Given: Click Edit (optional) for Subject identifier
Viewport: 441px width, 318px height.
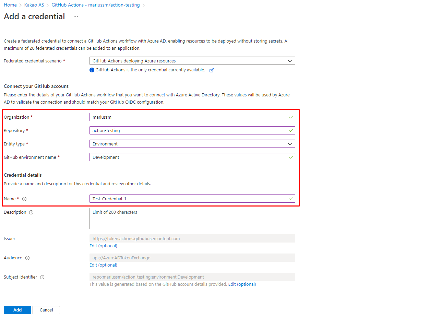Looking at the screenshot, I should click(x=242, y=284).
